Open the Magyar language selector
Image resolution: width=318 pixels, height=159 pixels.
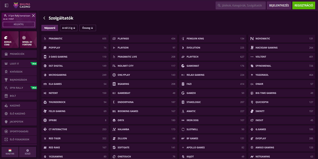coord(10,152)
